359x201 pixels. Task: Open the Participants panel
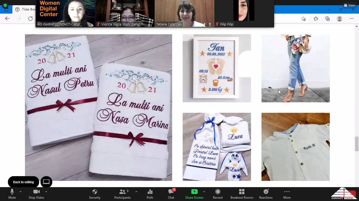pyautogui.click(x=122, y=192)
